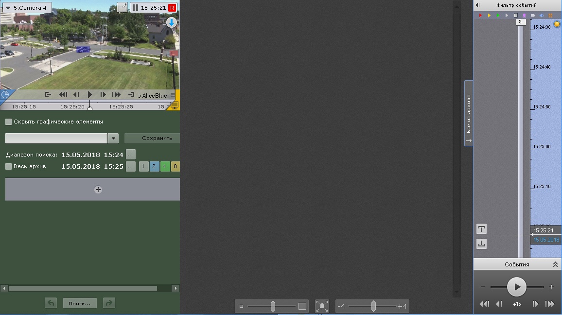
Task: Click the blue download arrow icon on video
Action: click(x=171, y=22)
